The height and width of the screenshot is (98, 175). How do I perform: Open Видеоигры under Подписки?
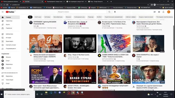click(10, 64)
